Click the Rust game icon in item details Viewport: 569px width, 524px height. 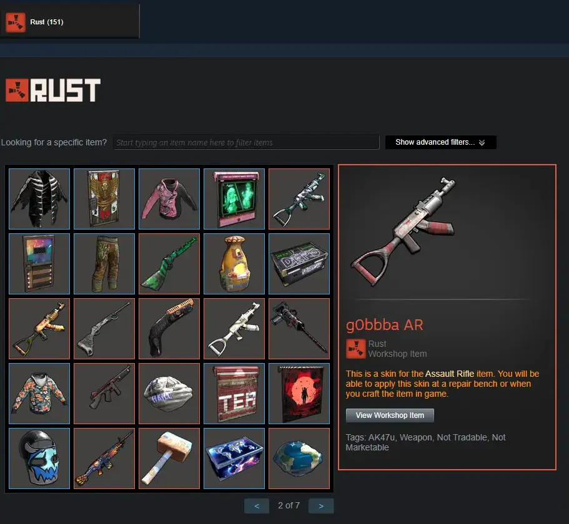[355, 349]
